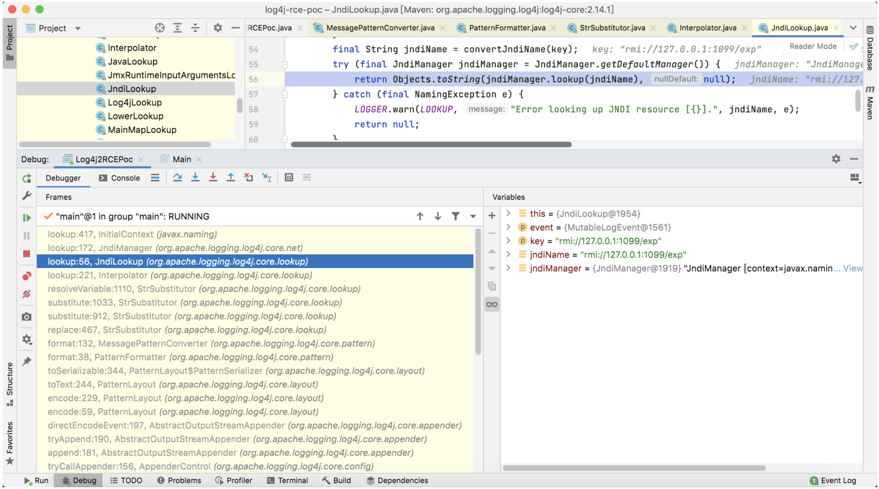The height and width of the screenshot is (489, 879).
Task: Duplicate watch copy icon in Variables
Action: click(x=492, y=286)
